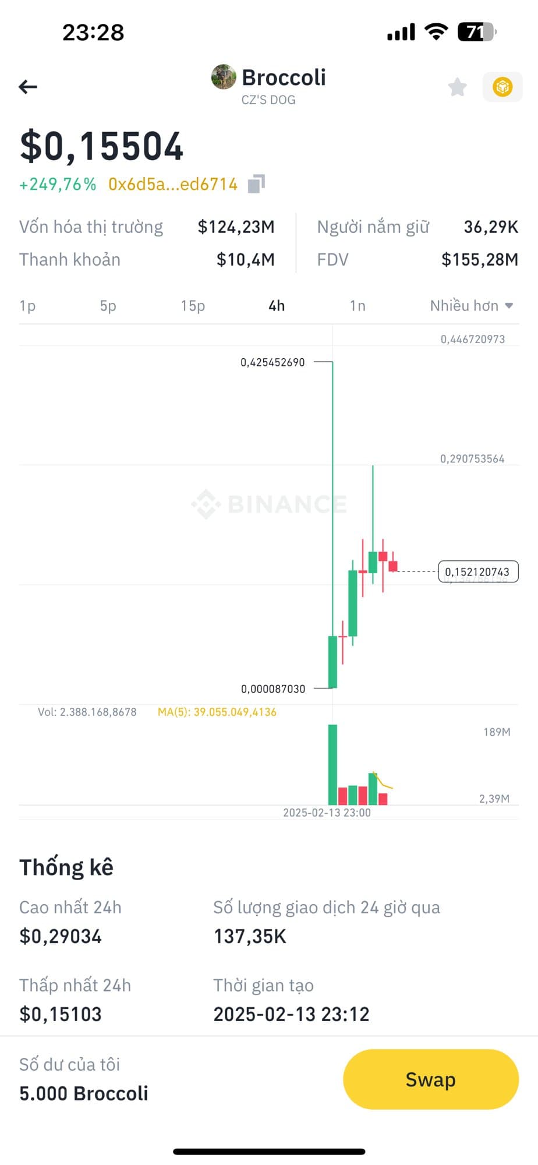Switch to the 1n chart interval
The image size is (538, 1165).
click(358, 306)
